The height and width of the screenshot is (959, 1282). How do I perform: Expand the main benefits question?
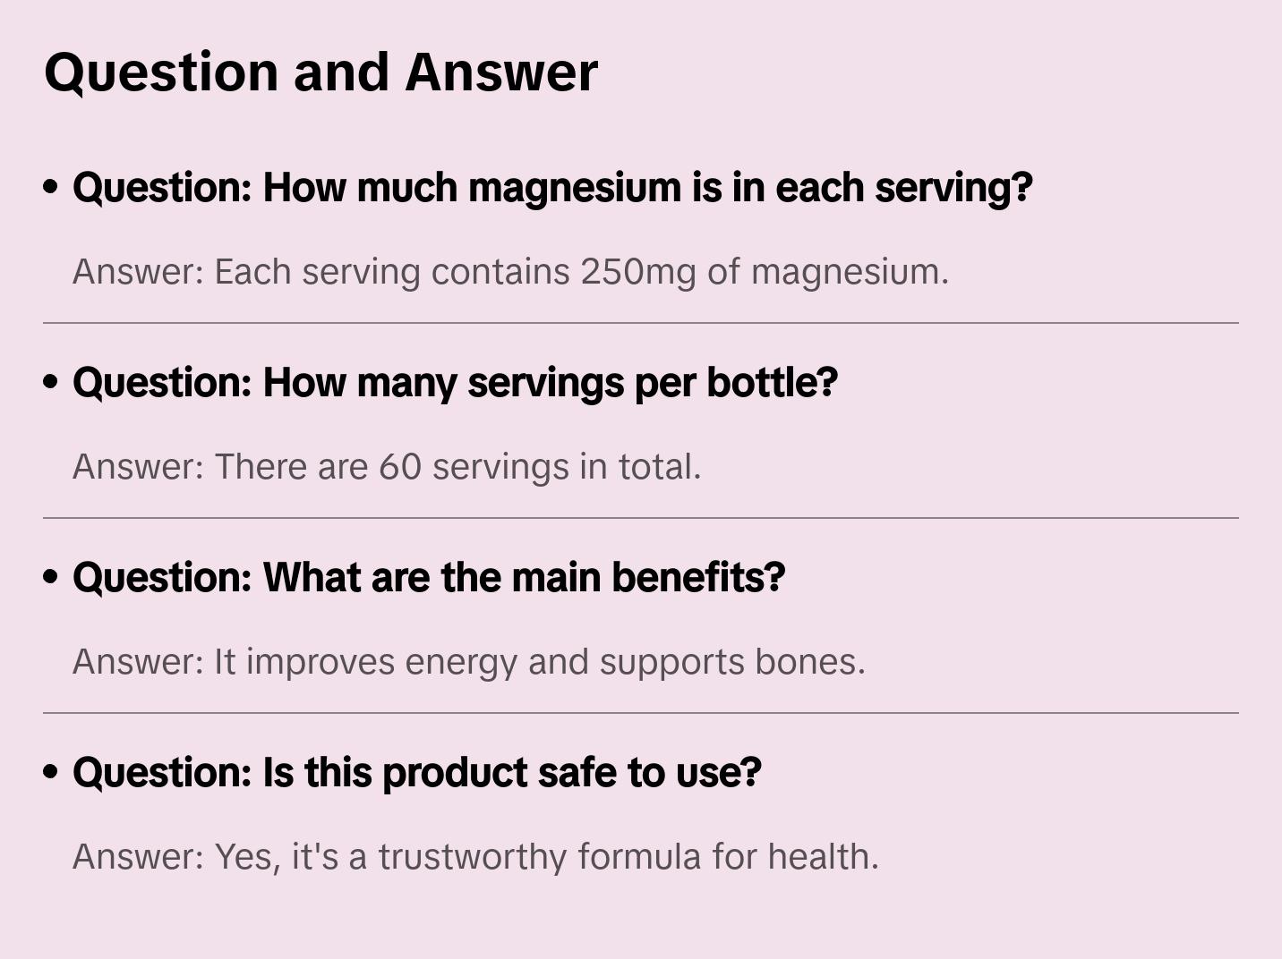pyautogui.click(x=429, y=578)
